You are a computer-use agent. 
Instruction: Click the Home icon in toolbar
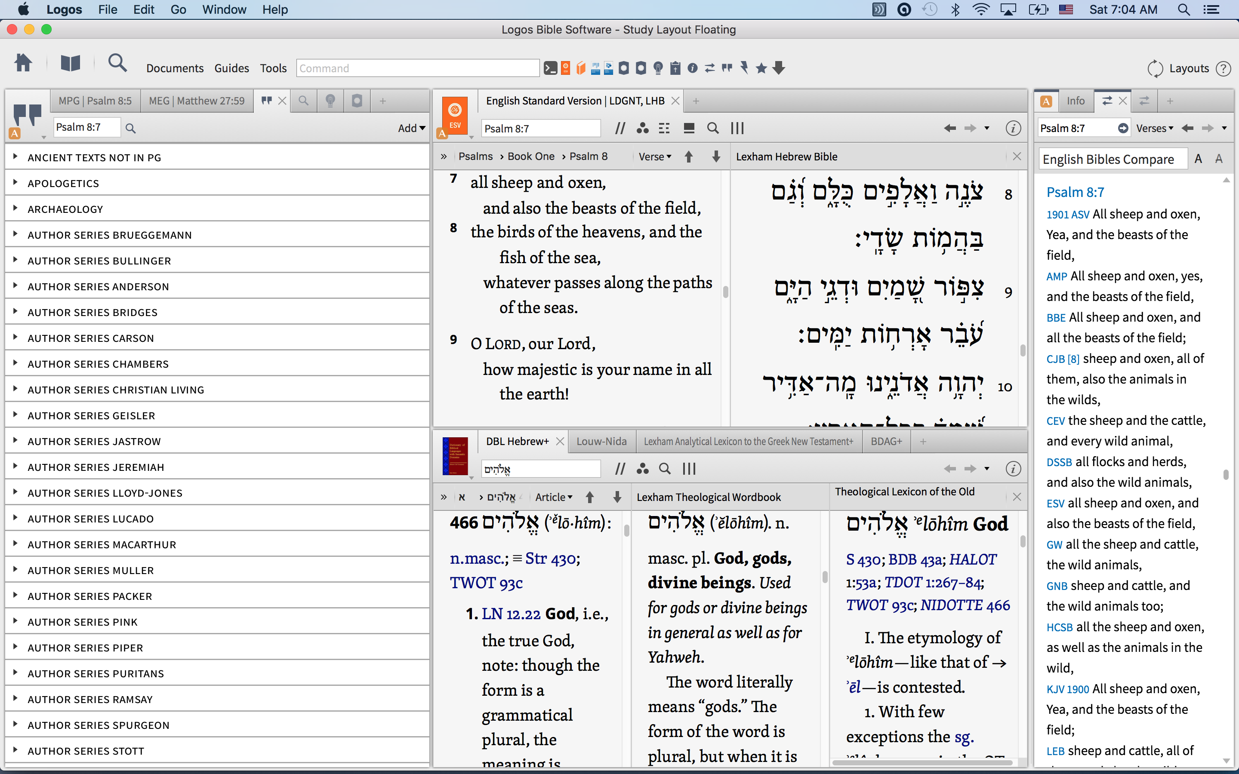coord(23,64)
